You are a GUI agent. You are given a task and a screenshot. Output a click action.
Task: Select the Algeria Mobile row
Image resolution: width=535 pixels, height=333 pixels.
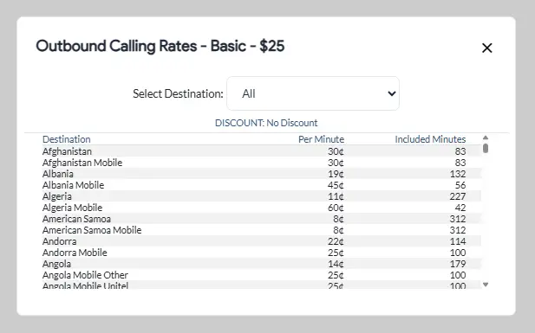click(x=261, y=208)
